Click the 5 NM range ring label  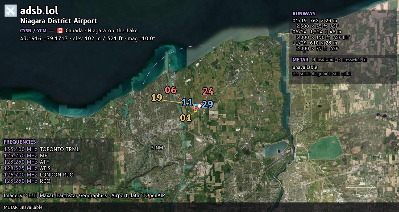(157, 148)
